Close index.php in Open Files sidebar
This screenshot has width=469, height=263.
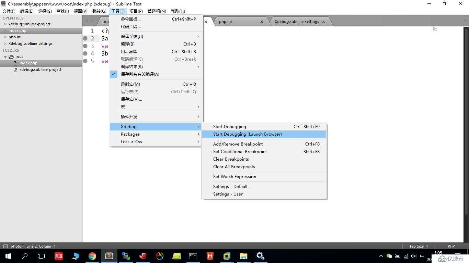tap(5, 31)
